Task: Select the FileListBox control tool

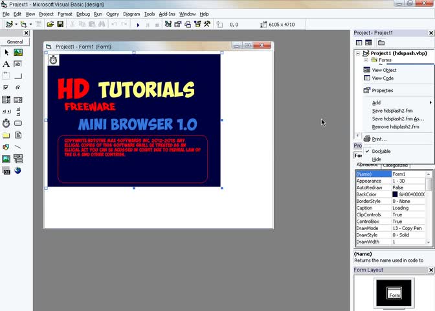Action: point(18,135)
